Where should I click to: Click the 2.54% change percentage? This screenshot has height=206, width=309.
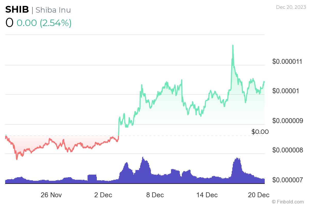click(55, 23)
